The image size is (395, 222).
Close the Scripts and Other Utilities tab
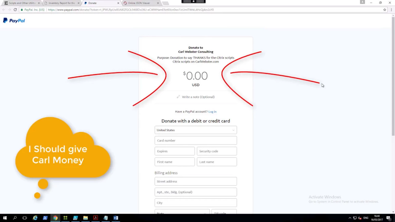(39, 3)
